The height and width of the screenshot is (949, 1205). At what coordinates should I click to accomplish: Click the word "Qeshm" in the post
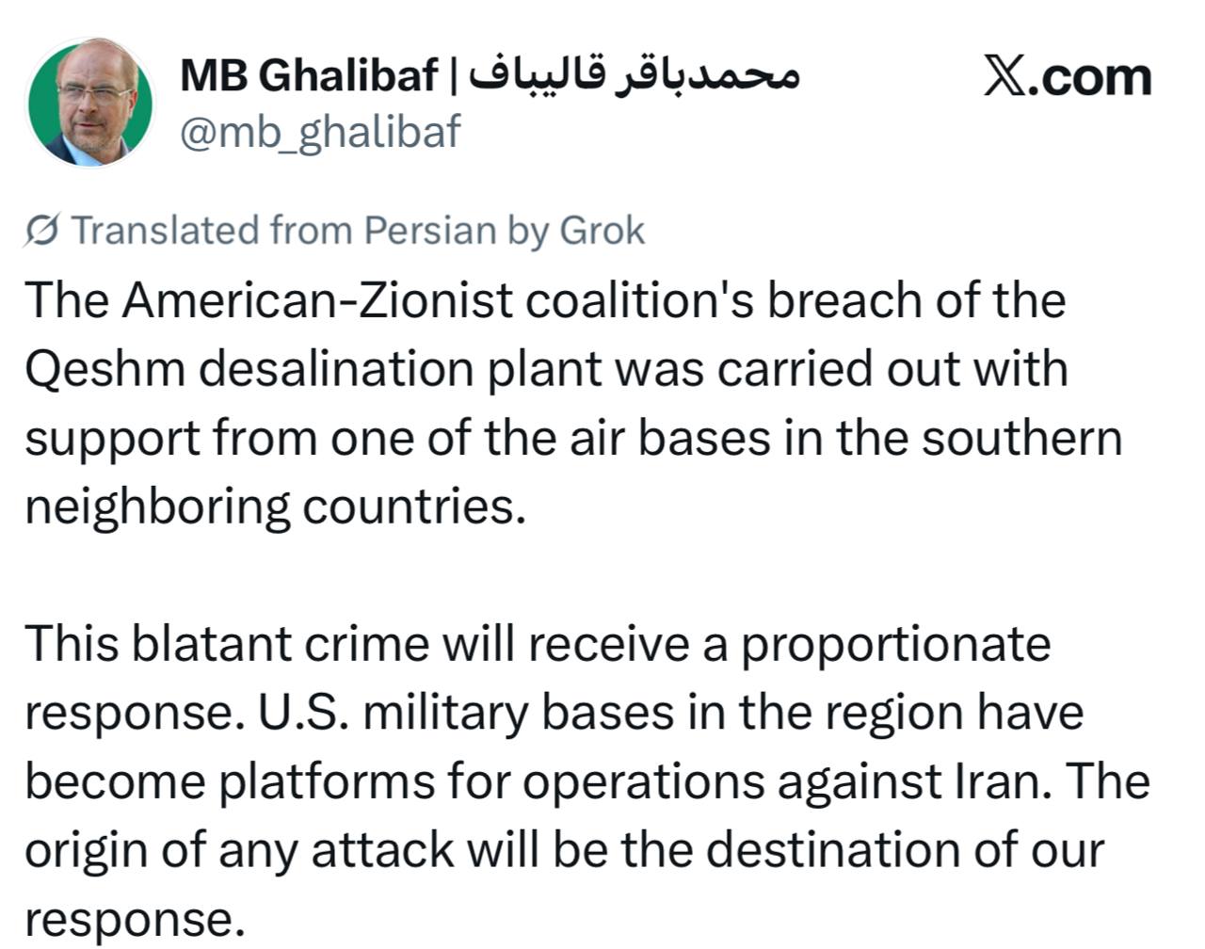click(x=104, y=369)
